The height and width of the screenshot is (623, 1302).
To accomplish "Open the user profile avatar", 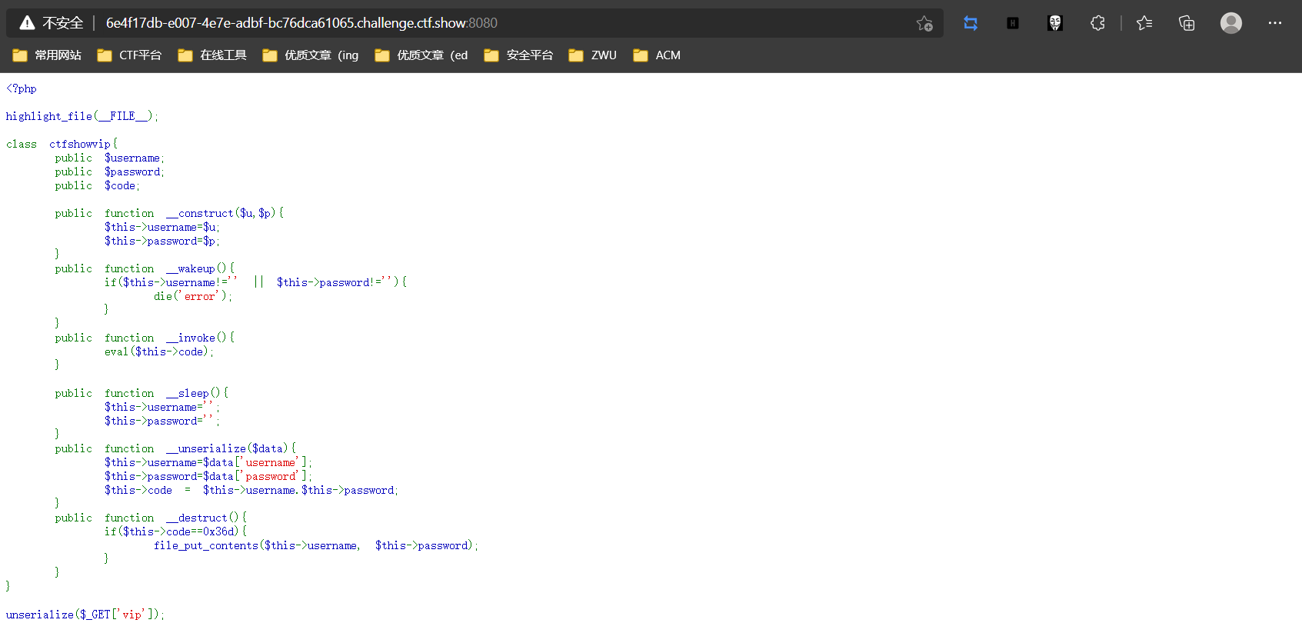I will click(x=1231, y=23).
